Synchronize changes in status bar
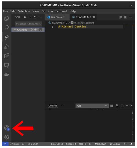The width and height of the screenshot is (137, 148). point(23,144)
